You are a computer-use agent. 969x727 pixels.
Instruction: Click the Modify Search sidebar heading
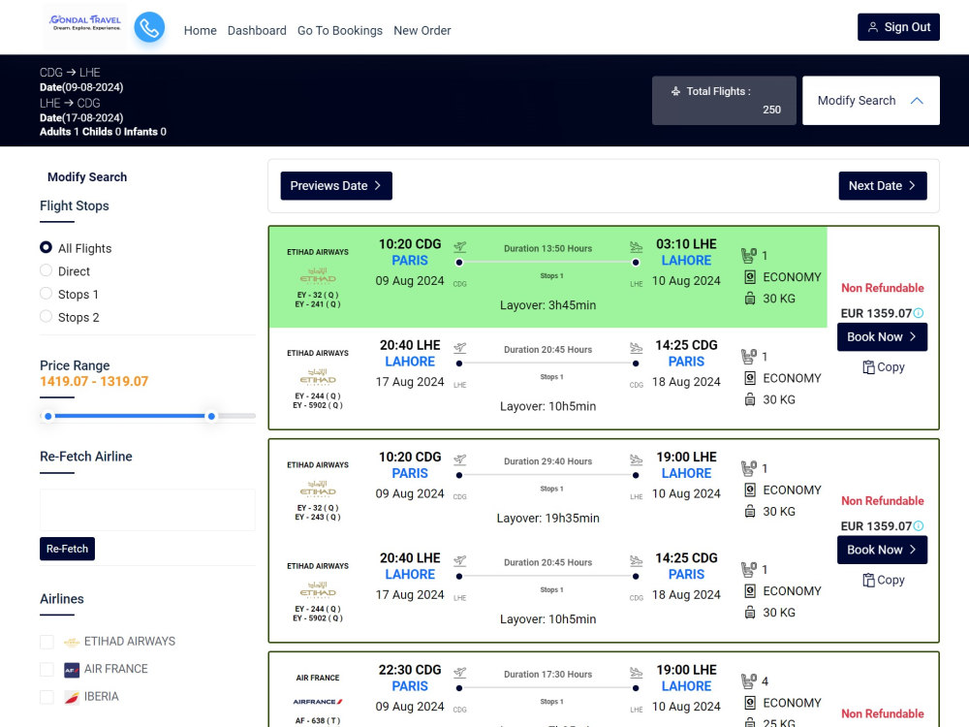coord(87,176)
